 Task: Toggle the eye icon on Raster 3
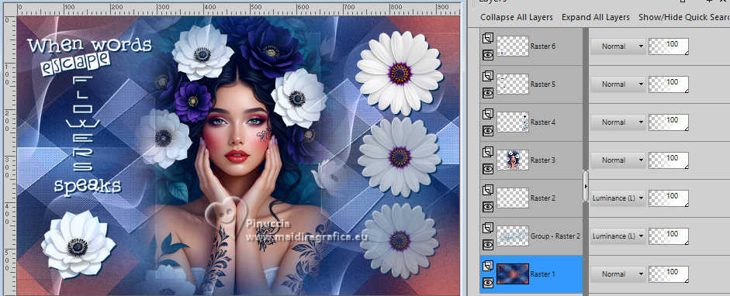point(487,169)
